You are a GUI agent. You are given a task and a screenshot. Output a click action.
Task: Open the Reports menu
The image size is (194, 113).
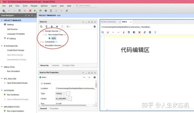pyautogui.click(x=34, y=6)
